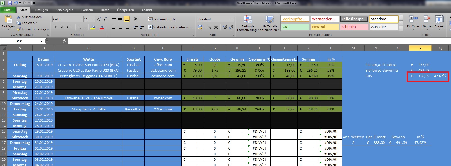This screenshot has height=166, width=451.
Task: Open the Calibri font name dropdown
Action: click(x=81, y=19)
